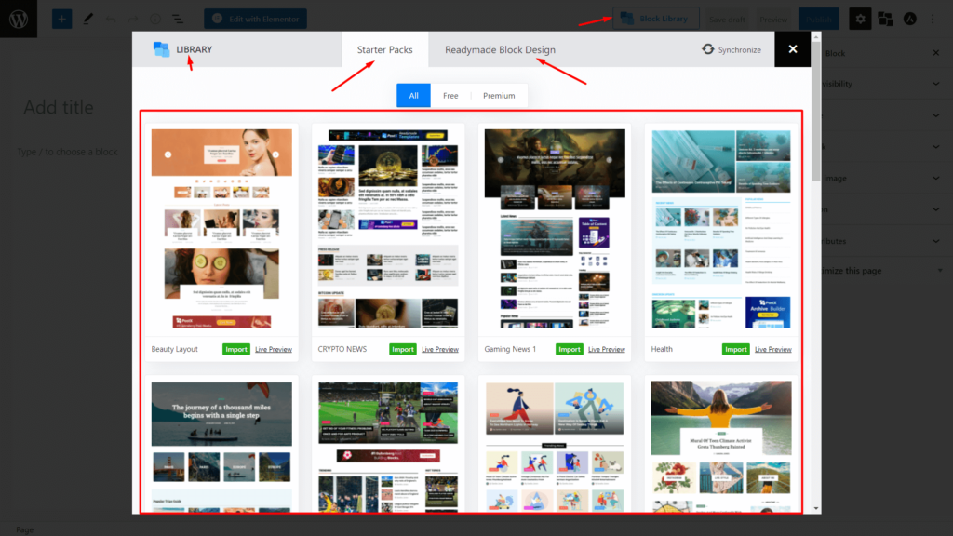
Task: Click the Preview button in the top bar
Action: 773,20
